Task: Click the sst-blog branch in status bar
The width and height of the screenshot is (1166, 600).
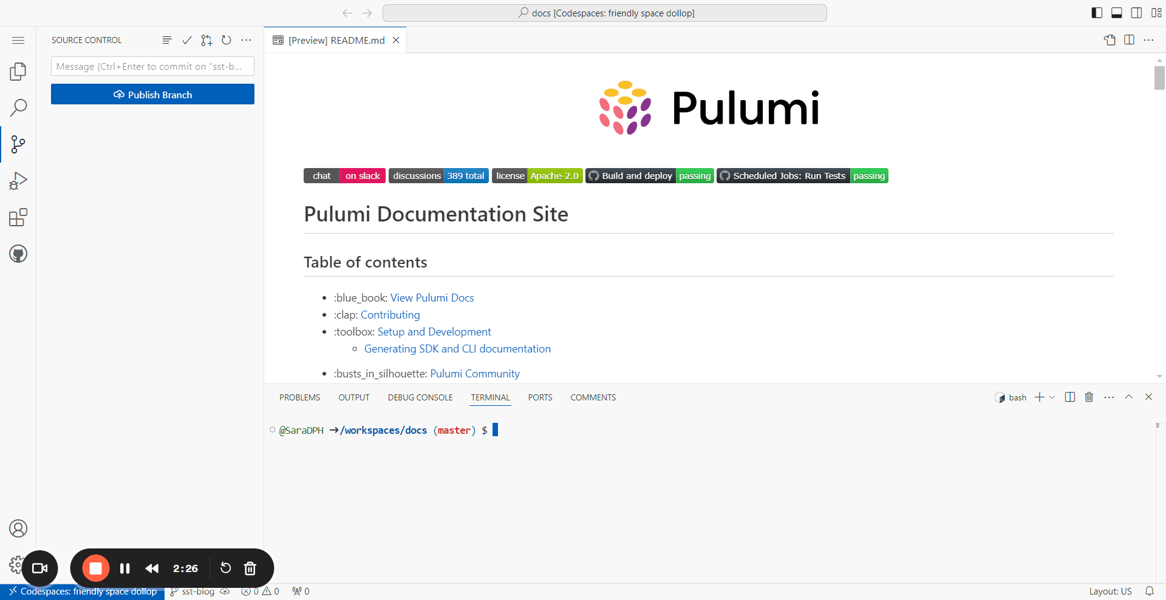Action: click(x=193, y=592)
